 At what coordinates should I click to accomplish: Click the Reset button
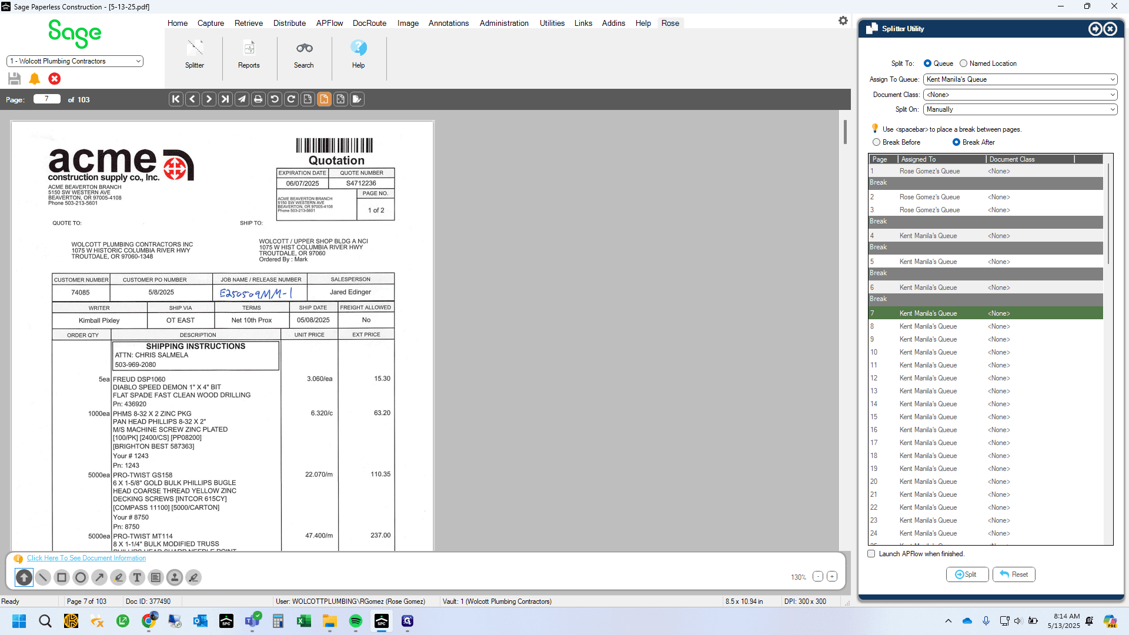pos(1014,574)
